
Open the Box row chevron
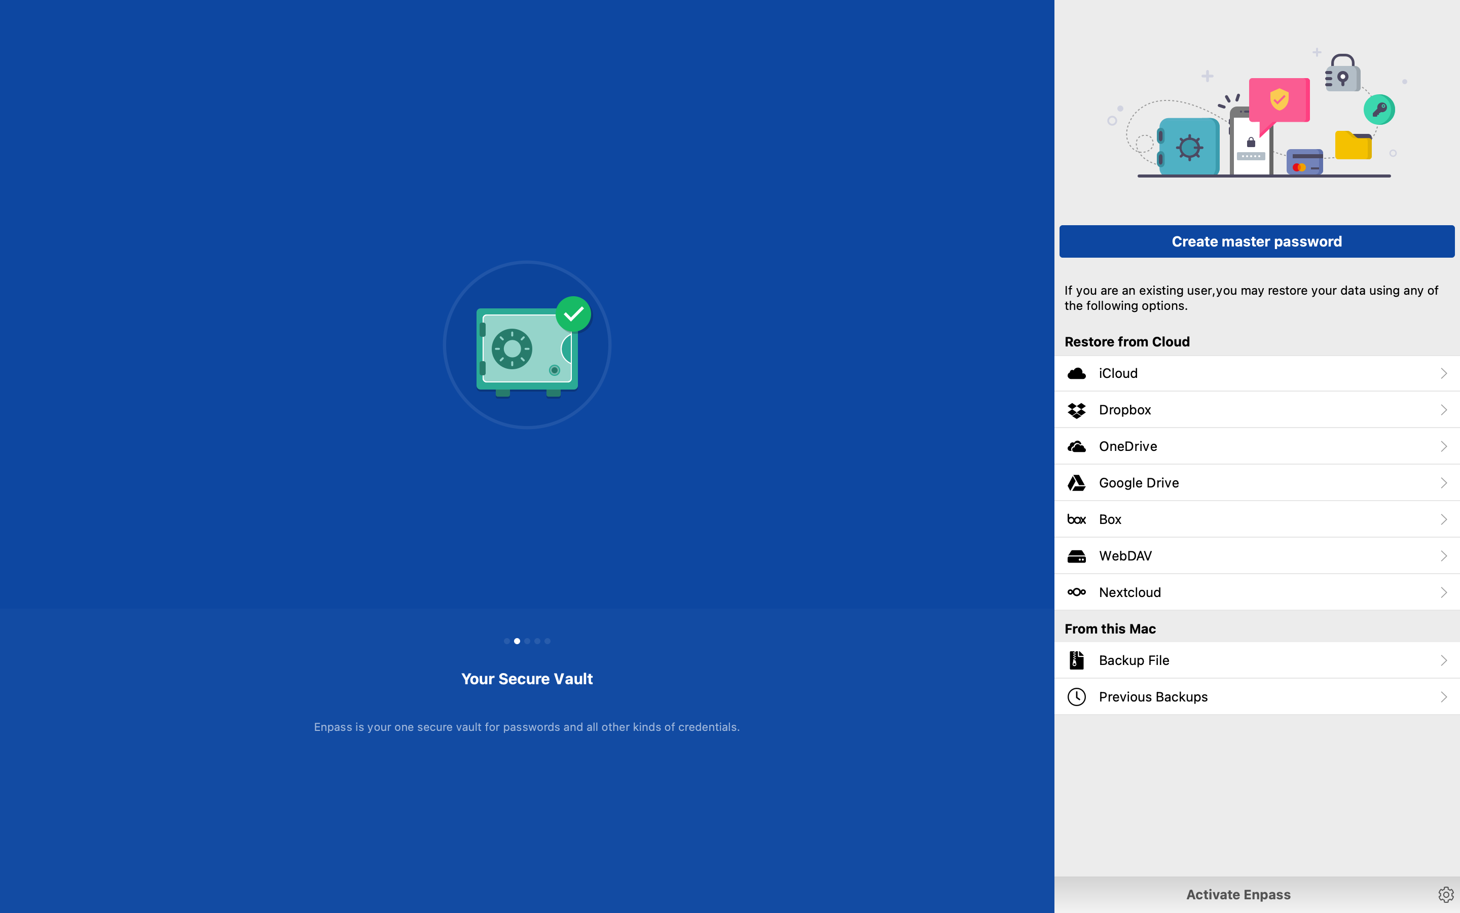(1444, 520)
